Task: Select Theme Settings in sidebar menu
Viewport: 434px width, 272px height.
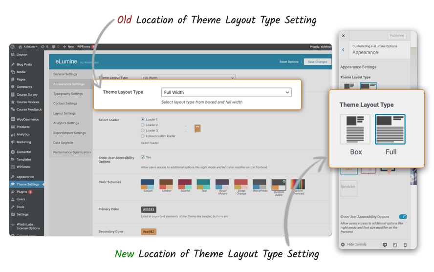Action: [27, 185]
